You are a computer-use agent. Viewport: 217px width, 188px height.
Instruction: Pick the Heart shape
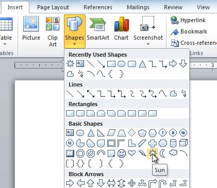coord(132,153)
